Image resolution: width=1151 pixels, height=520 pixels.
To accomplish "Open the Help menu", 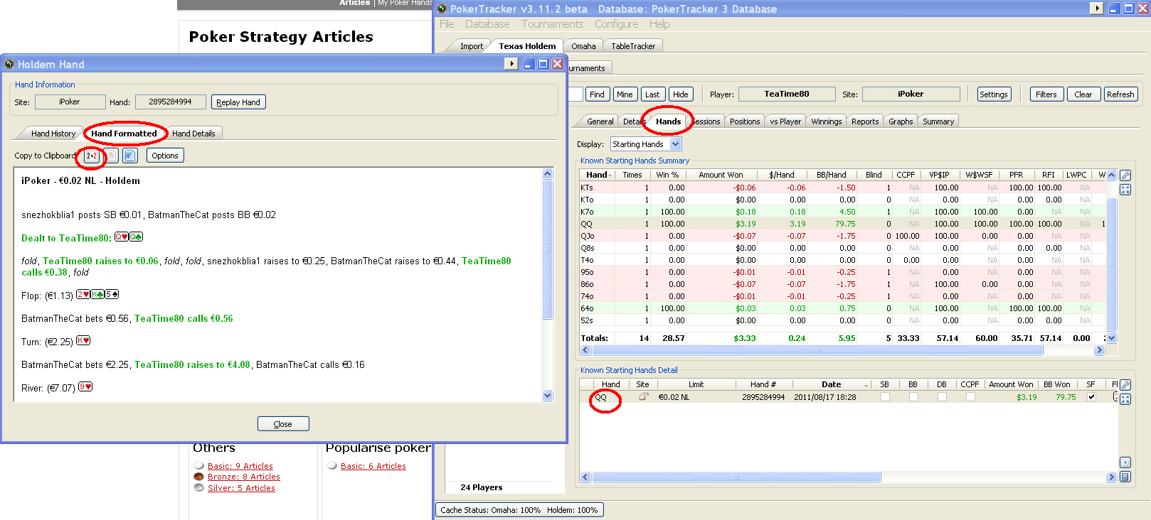I will (x=659, y=24).
